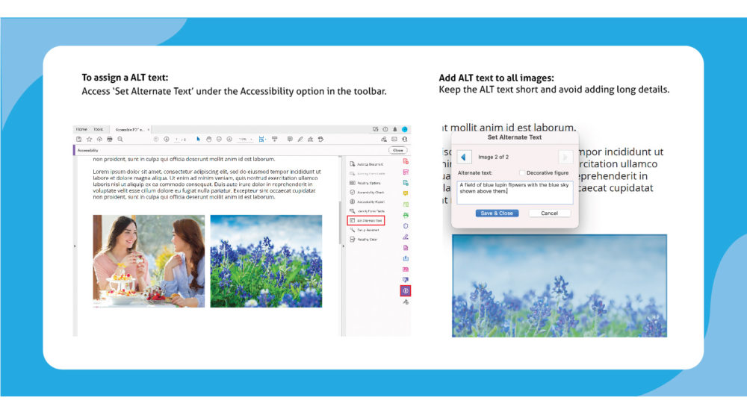Screen dimensions: 747x418
Task: Switch to the Tools tab
Action: (x=98, y=129)
